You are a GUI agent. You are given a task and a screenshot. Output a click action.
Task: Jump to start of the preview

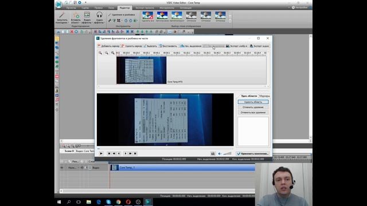(x=109, y=153)
